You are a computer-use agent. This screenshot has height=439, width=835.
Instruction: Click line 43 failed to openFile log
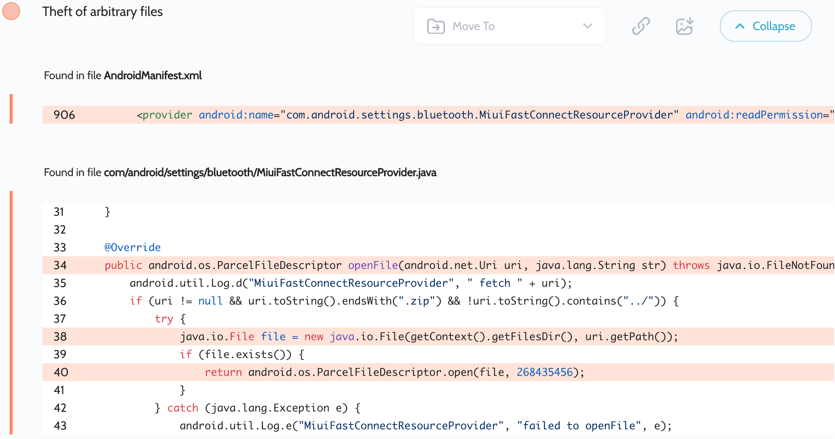[x=426, y=426]
